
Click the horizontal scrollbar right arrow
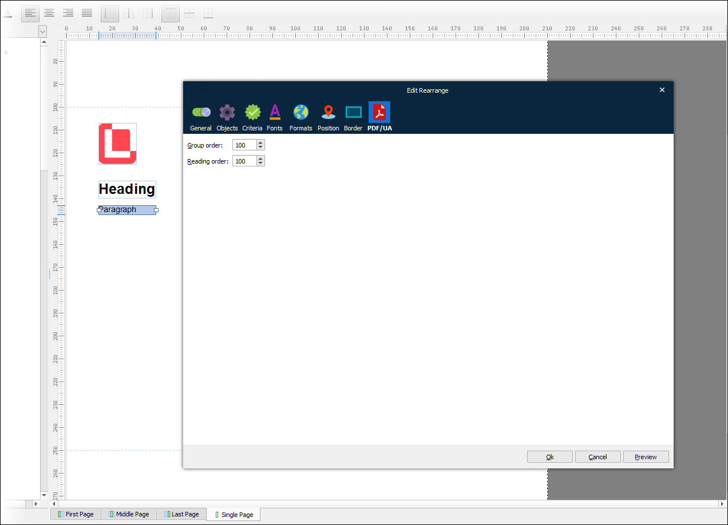click(723, 504)
